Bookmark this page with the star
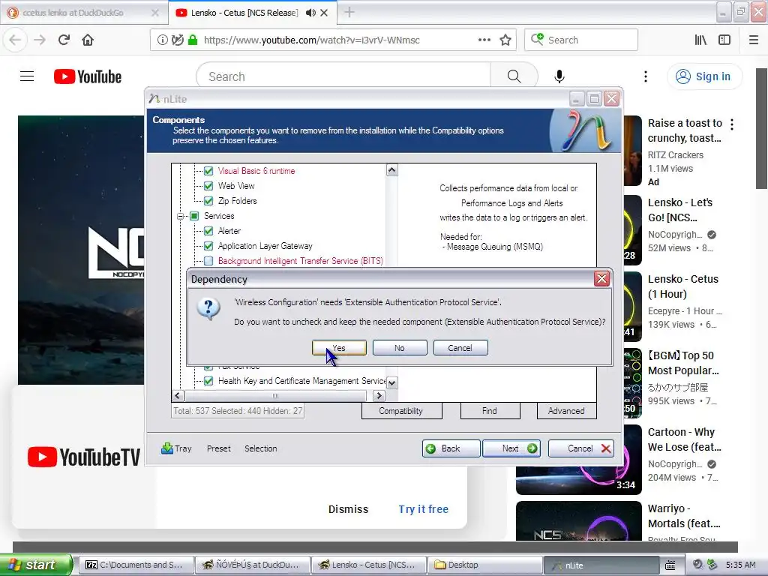This screenshot has height=576, width=768. click(505, 40)
